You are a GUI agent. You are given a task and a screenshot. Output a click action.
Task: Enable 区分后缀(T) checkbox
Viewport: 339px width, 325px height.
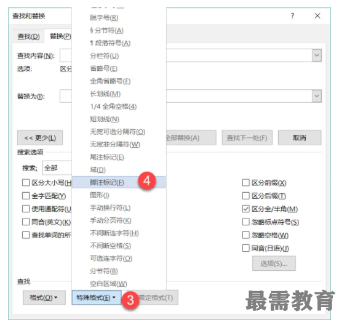point(246,196)
